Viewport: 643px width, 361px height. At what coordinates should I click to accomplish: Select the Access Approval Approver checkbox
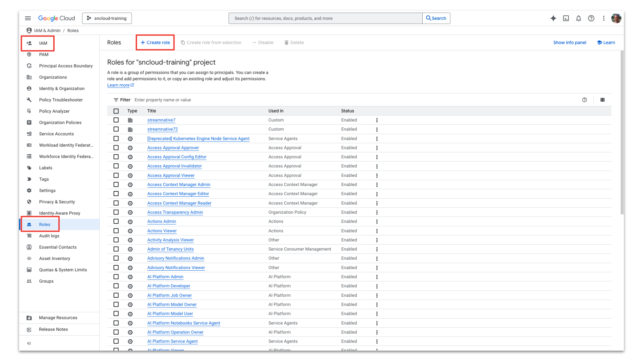pos(116,148)
